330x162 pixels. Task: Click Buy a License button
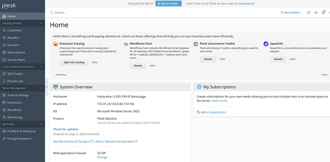tap(169, 4)
